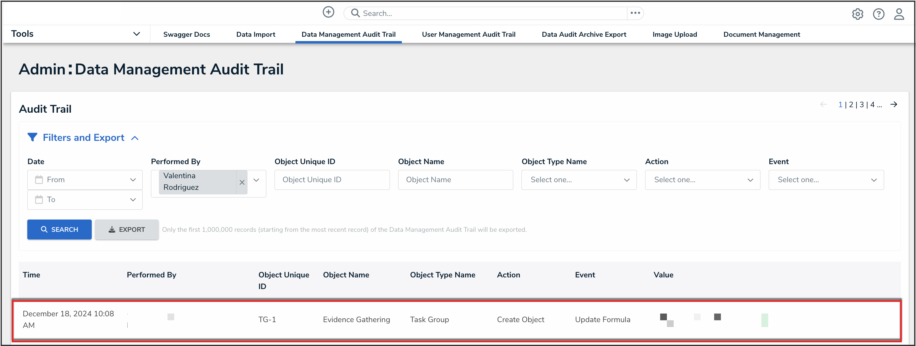The width and height of the screenshot is (916, 346).
Task: Click the Object Unique ID input field
Action: [332, 180]
